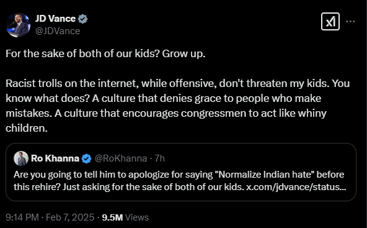The height and width of the screenshot is (228, 367).
Task: Click Ro Khanna's blue verified checkmark
Action: click(86, 158)
